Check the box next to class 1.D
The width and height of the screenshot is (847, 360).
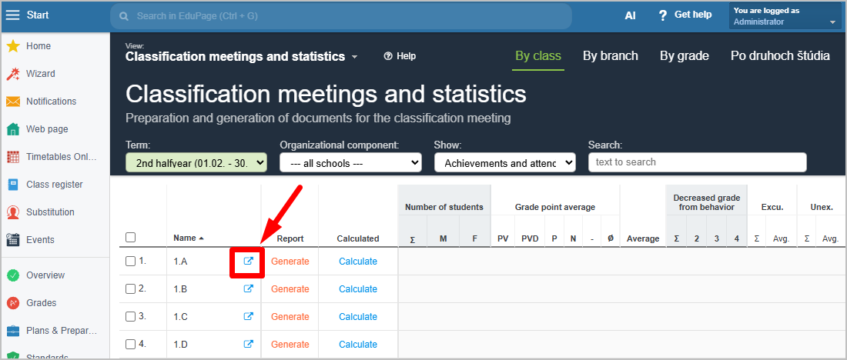coord(130,345)
